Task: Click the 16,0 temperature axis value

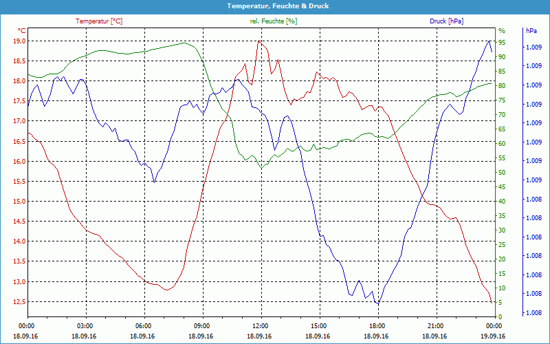Action: click(20, 162)
